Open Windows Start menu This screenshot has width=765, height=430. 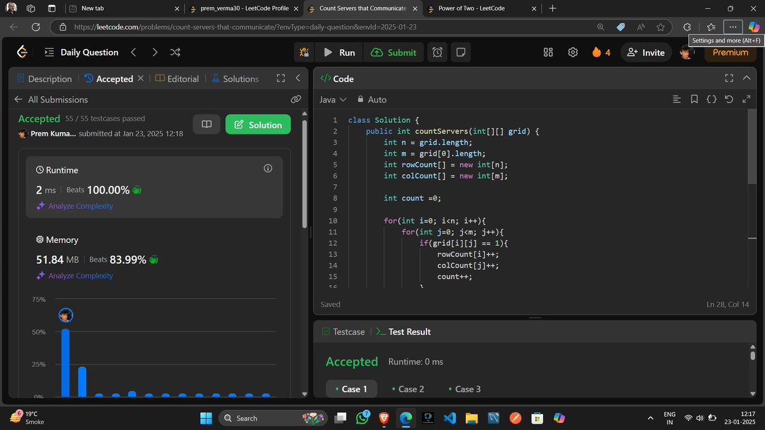pyautogui.click(x=207, y=418)
